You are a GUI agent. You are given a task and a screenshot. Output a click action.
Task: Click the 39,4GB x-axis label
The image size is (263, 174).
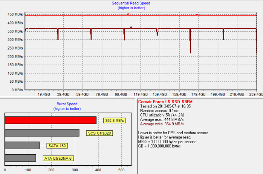[63, 94]
